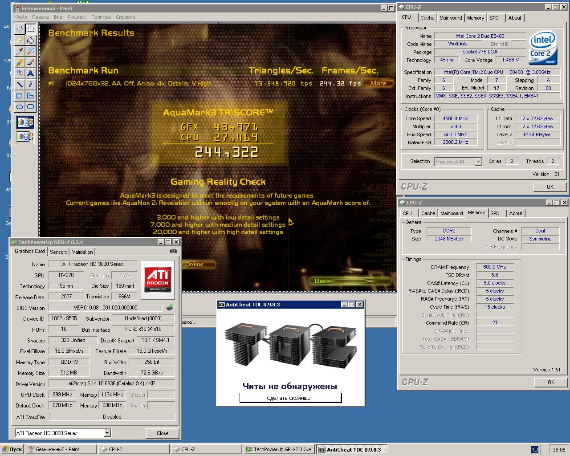Click the Core Speed 4500.4 MHz value
The height and width of the screenshot is (456, 570).
tap(456, 118)
